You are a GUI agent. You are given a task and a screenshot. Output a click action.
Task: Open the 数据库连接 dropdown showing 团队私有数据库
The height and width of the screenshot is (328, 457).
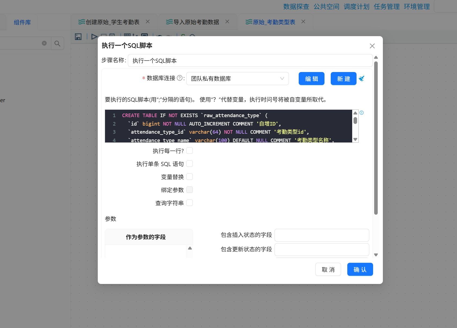[237, 79]
